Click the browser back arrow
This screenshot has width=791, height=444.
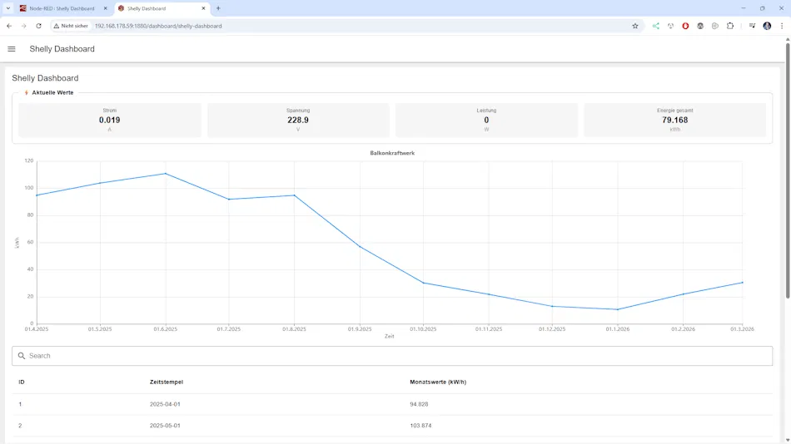coord(9,26)
